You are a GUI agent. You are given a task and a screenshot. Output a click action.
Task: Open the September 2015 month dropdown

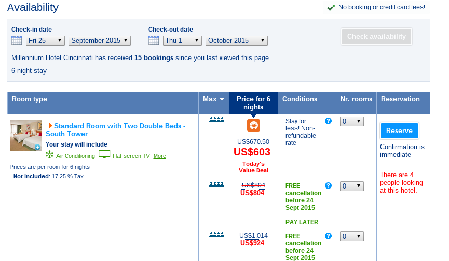tap(99, 40)
